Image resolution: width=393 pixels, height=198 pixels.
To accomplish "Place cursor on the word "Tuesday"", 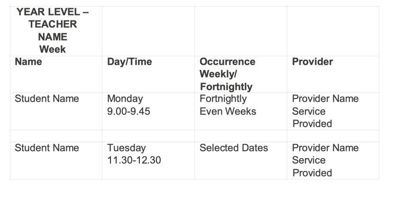I will (127, 148).
